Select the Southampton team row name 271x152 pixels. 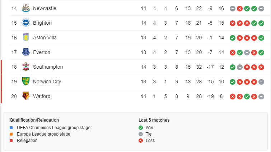48,67
